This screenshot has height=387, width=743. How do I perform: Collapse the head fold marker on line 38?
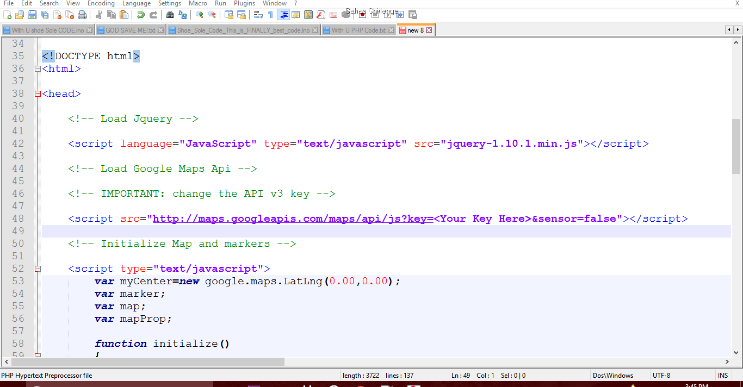38,93
